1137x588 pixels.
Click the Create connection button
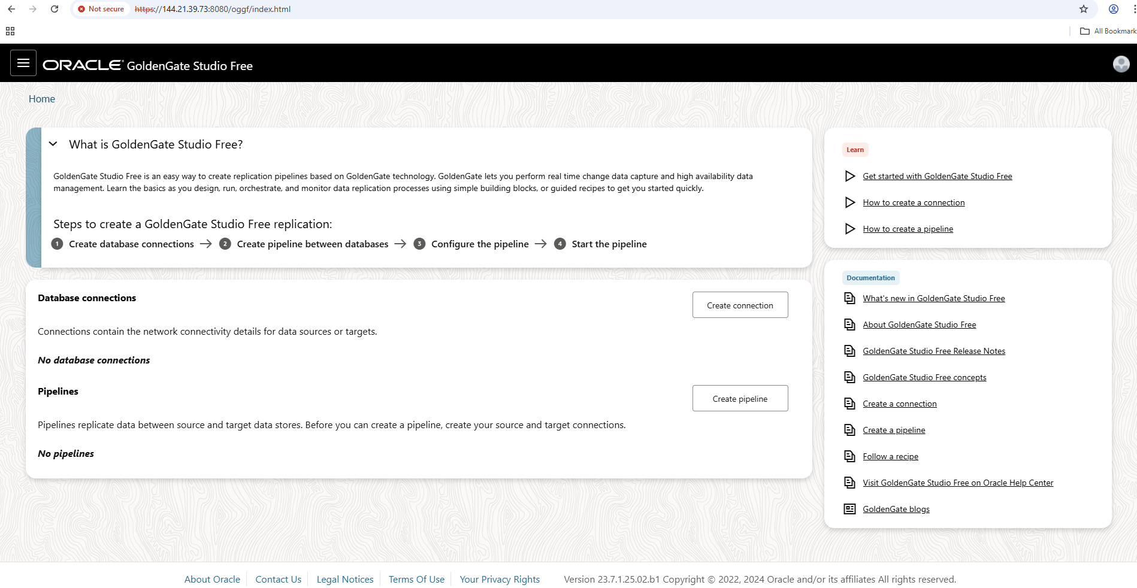740,305
